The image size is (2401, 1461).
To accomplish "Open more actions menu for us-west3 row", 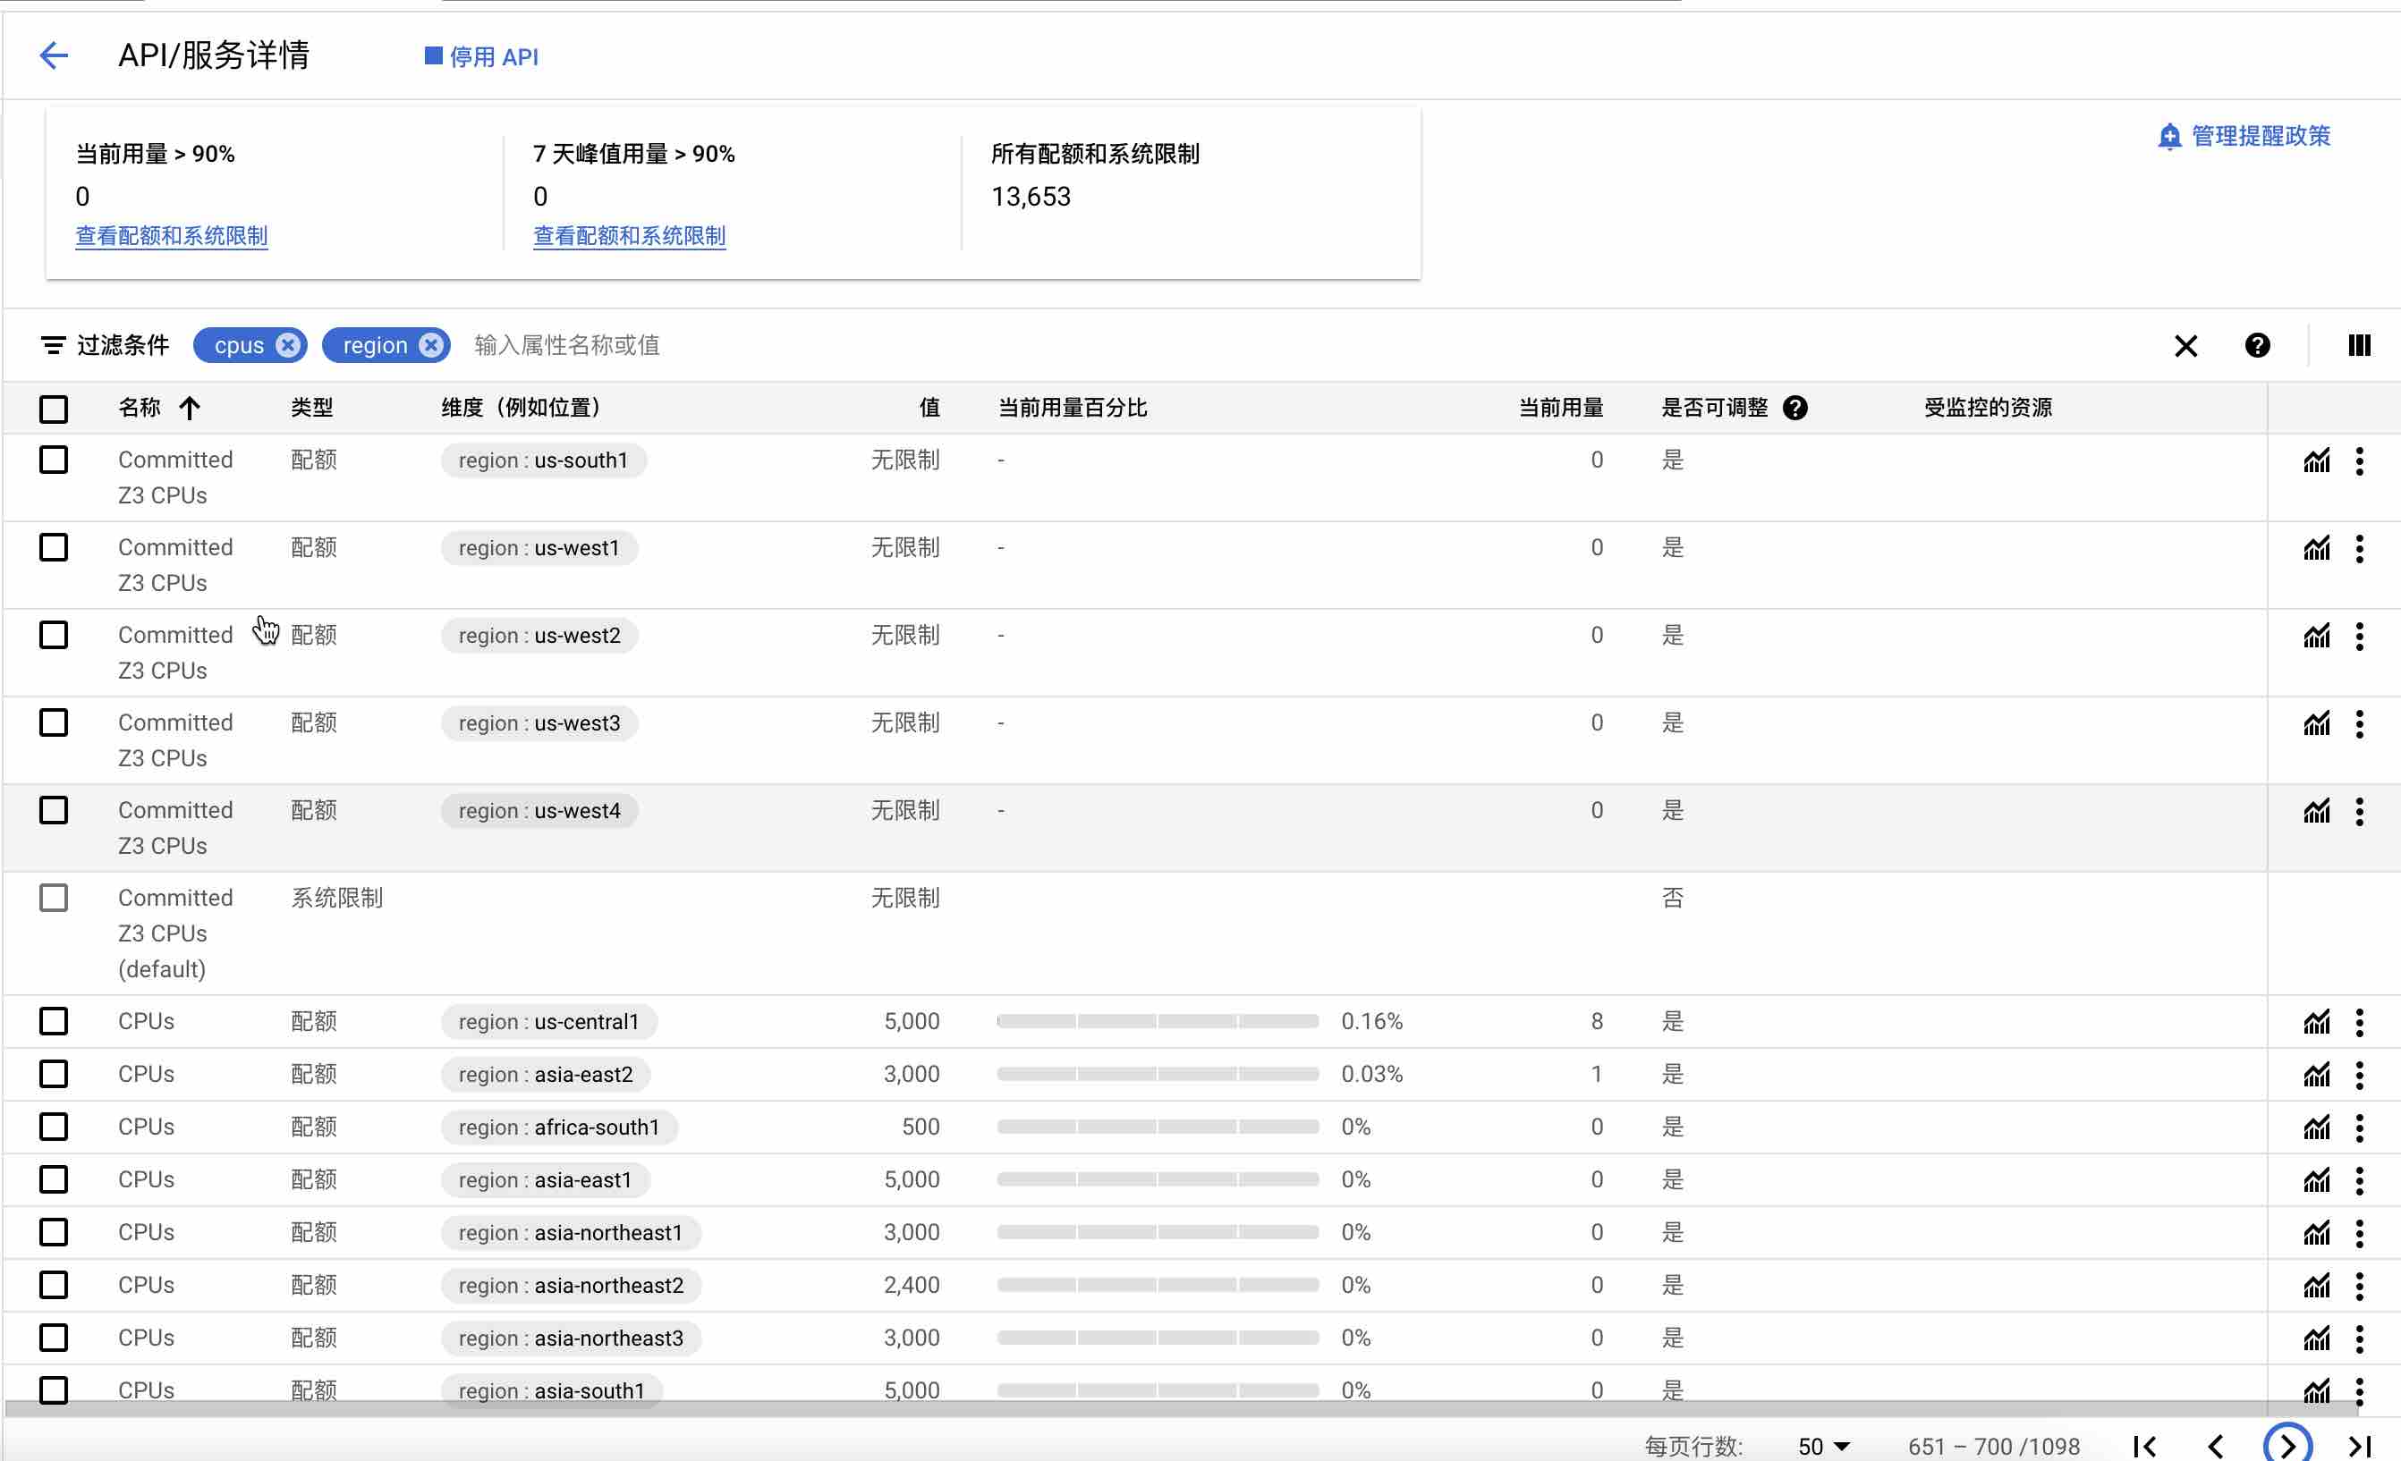I will [2359, 722].
